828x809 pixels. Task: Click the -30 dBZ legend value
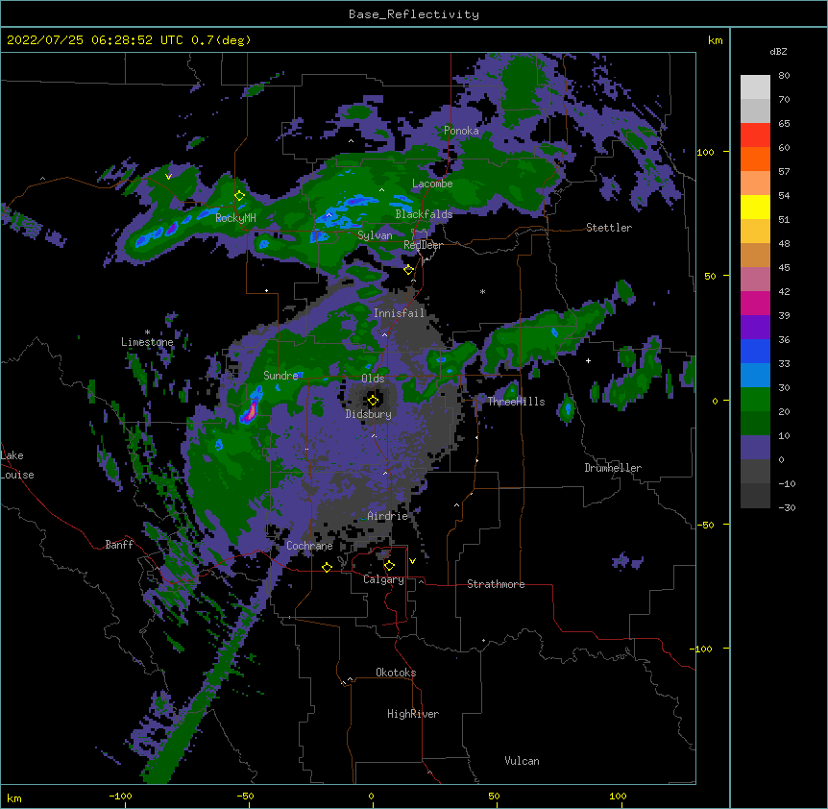(x=787, y=508)
